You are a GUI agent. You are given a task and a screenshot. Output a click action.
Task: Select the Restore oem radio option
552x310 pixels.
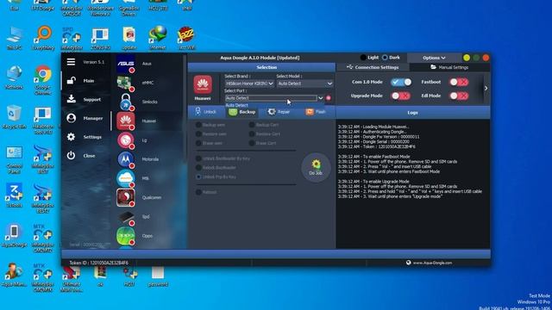[198, 134]
